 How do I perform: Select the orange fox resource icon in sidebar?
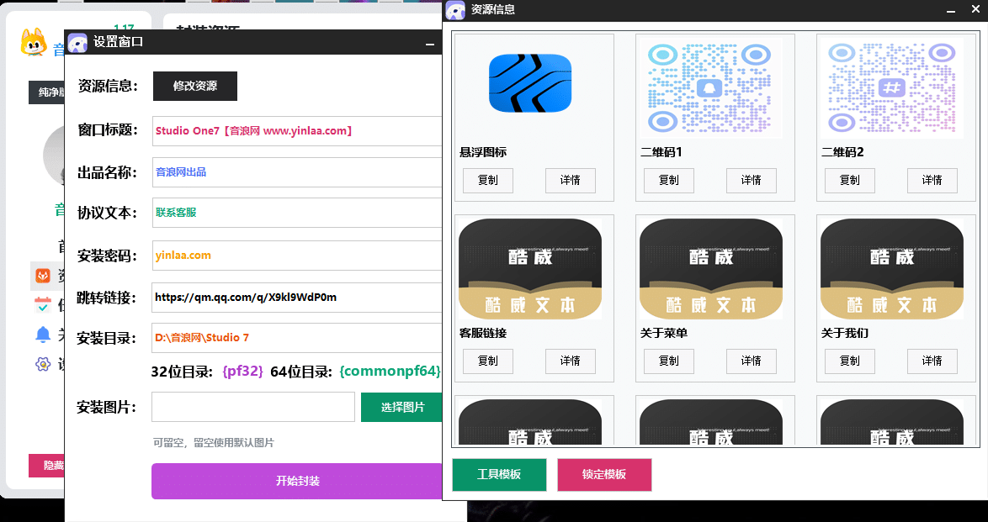coord(42,276)
